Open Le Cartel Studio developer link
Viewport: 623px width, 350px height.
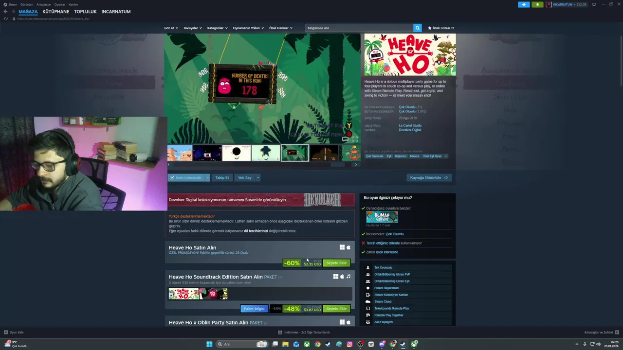point(410,125)
